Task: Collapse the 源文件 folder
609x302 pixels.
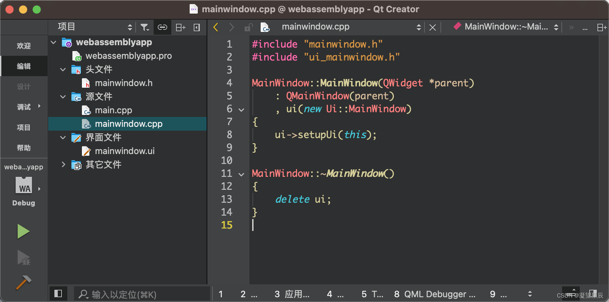Action: (x=63, y=97)
